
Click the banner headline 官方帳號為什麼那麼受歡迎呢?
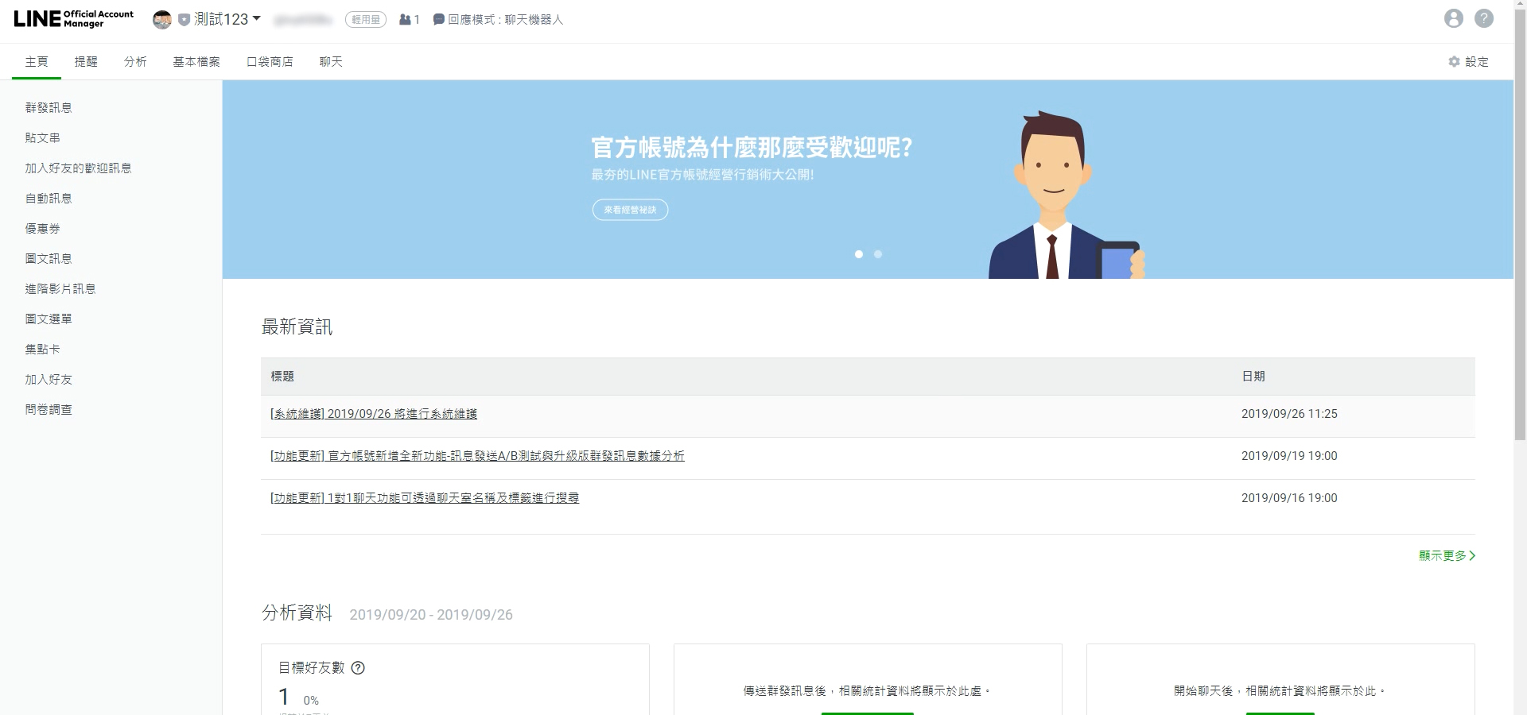(x=752, y=147)
